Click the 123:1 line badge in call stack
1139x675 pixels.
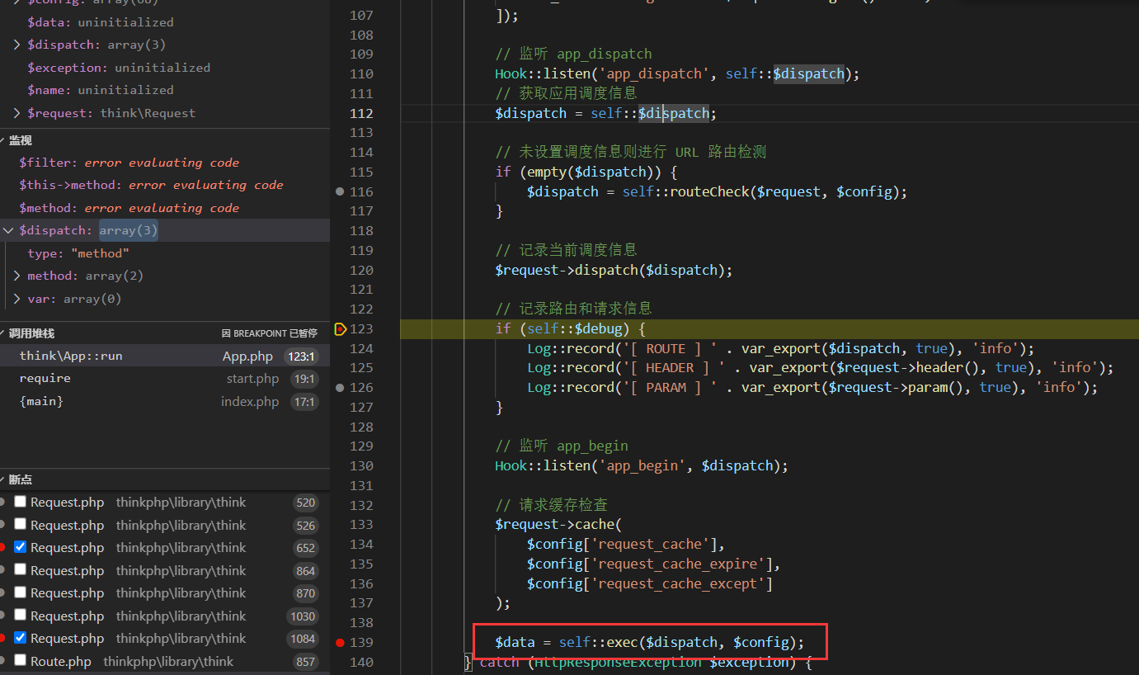click(x=300, y=356)
